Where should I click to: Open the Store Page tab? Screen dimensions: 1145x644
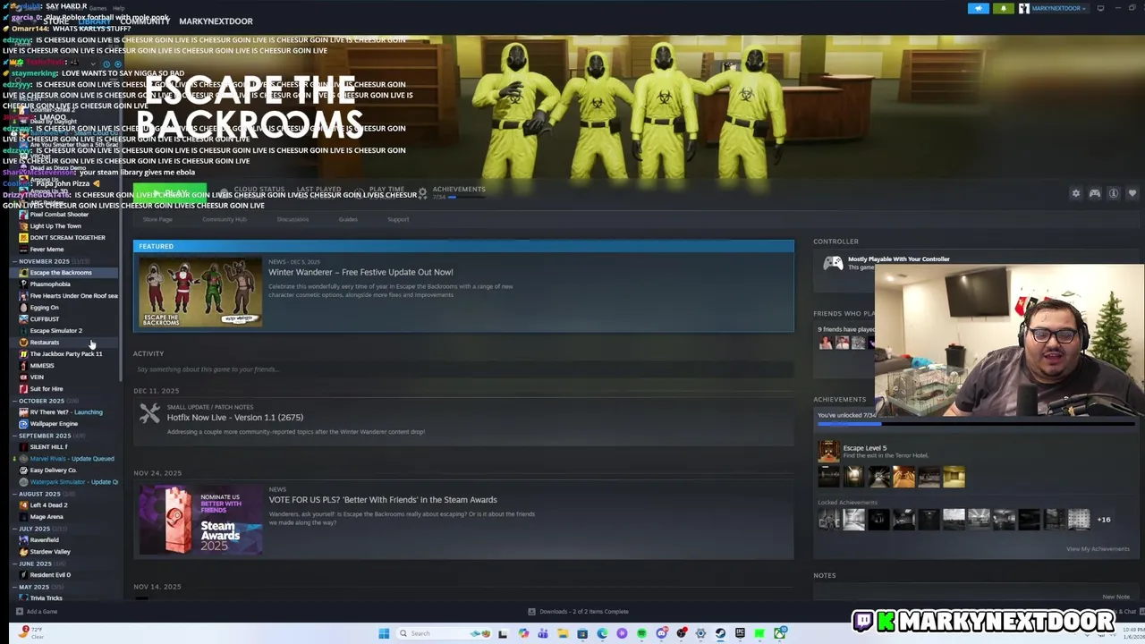[x=157, y=219]
